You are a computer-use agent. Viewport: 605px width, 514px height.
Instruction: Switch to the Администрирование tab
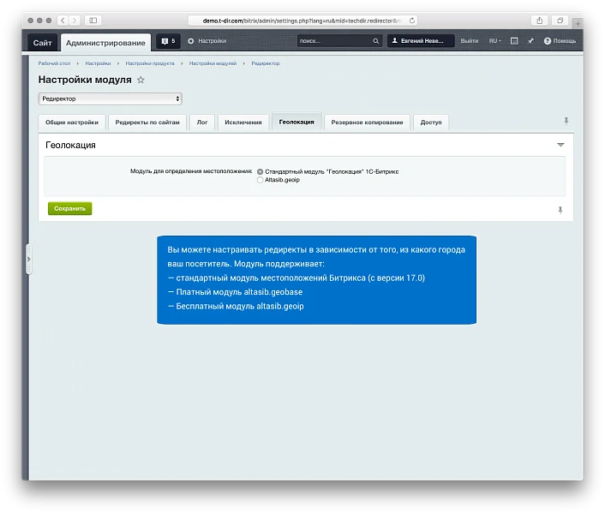pyautogui.click(x=105, y=43)
